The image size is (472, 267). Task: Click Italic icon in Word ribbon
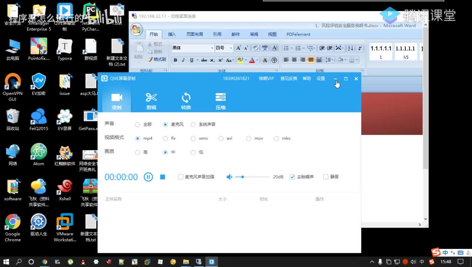click(x=183, y=60)
